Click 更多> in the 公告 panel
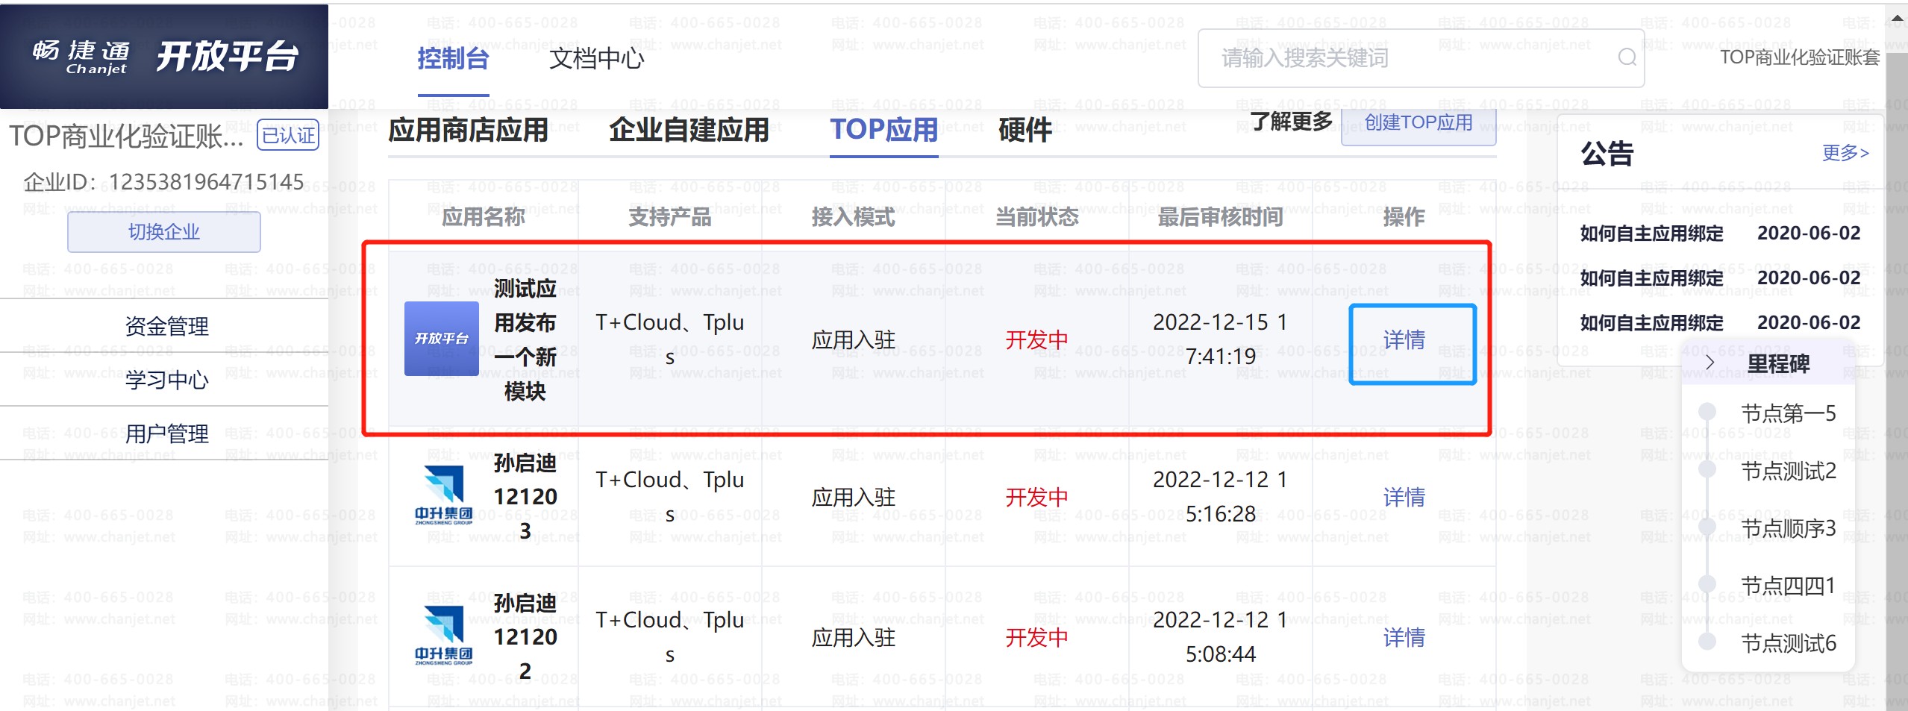 coord(1845,153)
